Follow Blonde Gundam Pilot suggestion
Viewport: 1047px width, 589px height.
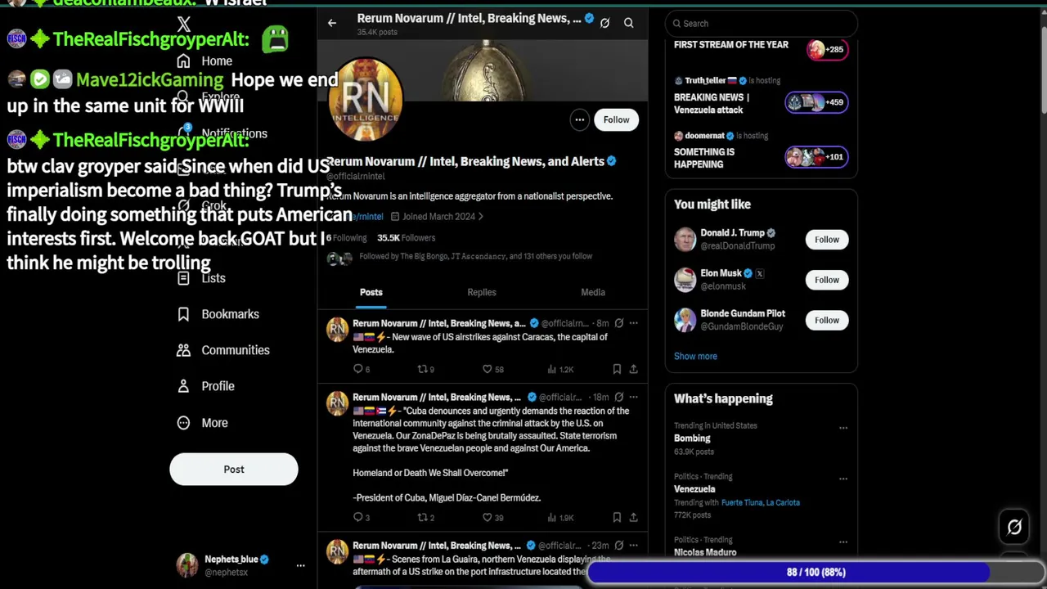pos(827,320)
